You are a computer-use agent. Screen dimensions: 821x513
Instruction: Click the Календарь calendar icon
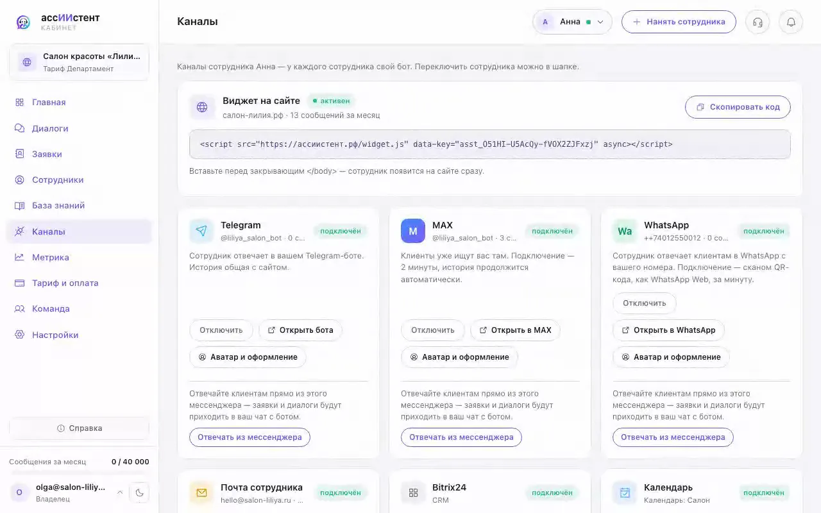pyautogui.click(x=625, y=492)
